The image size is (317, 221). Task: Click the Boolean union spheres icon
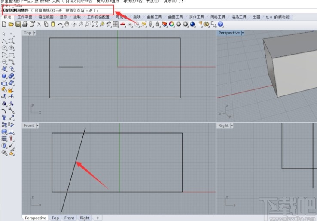(x=11, y=76)
